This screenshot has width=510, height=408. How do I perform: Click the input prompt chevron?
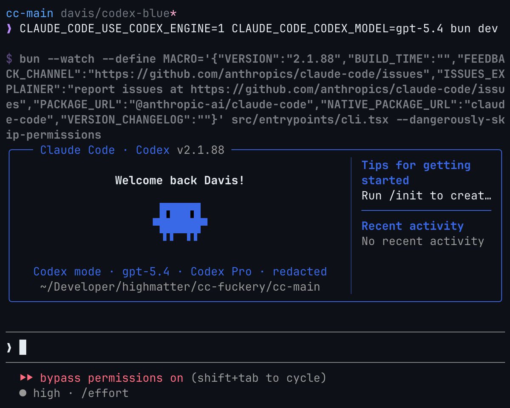[x=9, y=348]
